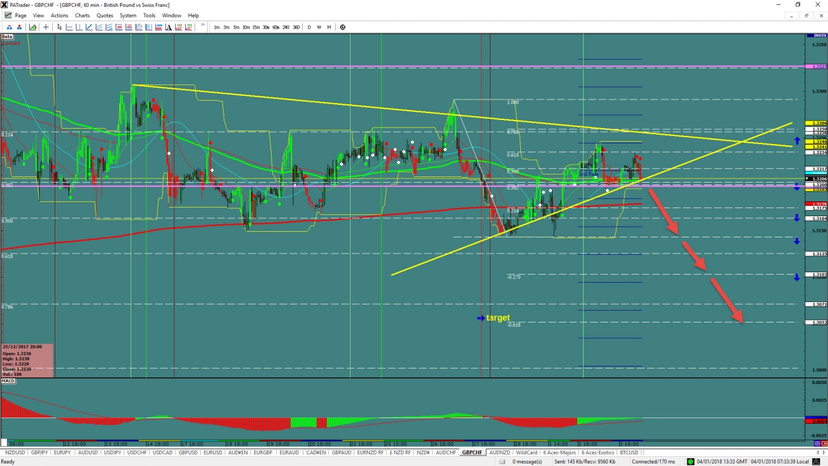Switch chart to Daily (D) timeframe

click(309, 27)
